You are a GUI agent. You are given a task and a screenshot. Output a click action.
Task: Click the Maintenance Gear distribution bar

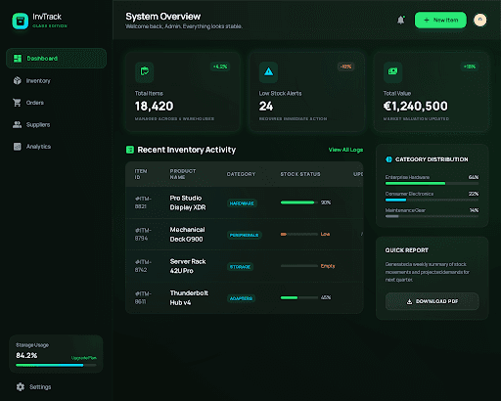click(433, 216)
